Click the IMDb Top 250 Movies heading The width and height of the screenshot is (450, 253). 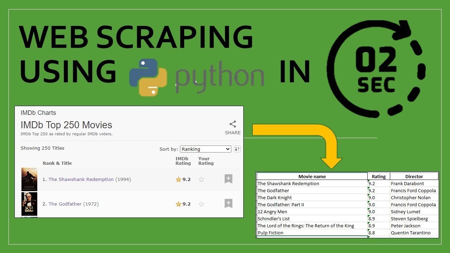coord(66,125)
